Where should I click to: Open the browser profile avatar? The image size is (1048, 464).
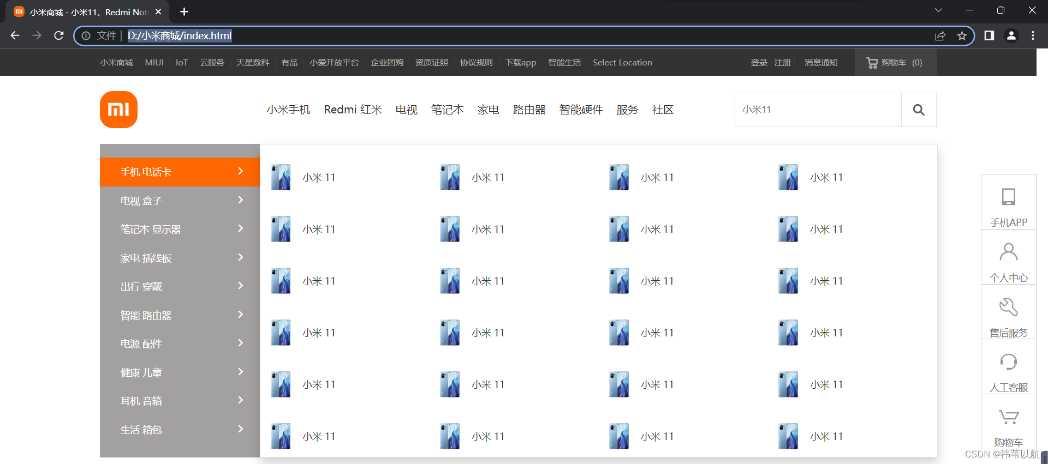tap(1011, 35)
